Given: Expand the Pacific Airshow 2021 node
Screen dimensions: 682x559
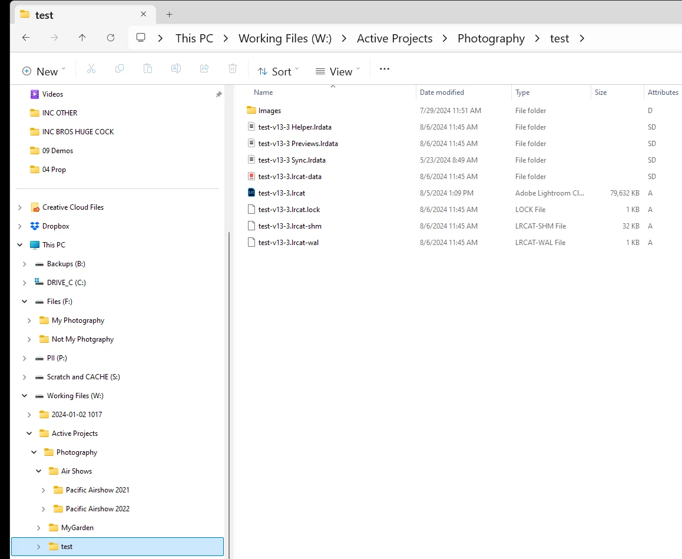Looking at the screenshot, I should 43,490.
